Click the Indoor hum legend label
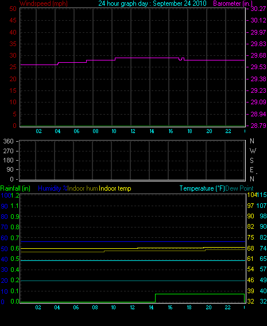267x326 pixels. click(x=83, y=188)
